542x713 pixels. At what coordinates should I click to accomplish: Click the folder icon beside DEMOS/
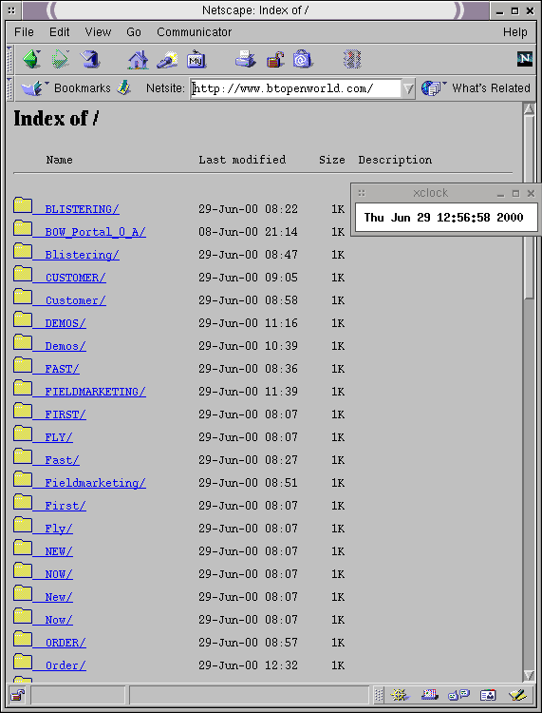point(23,319)
